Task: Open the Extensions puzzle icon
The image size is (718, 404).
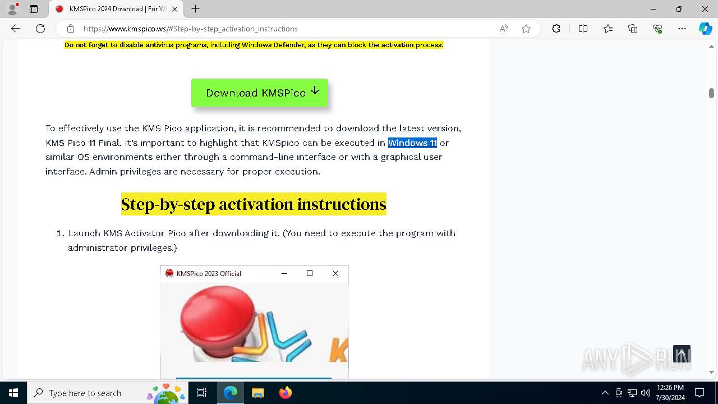Action: [x=556, y=29]
